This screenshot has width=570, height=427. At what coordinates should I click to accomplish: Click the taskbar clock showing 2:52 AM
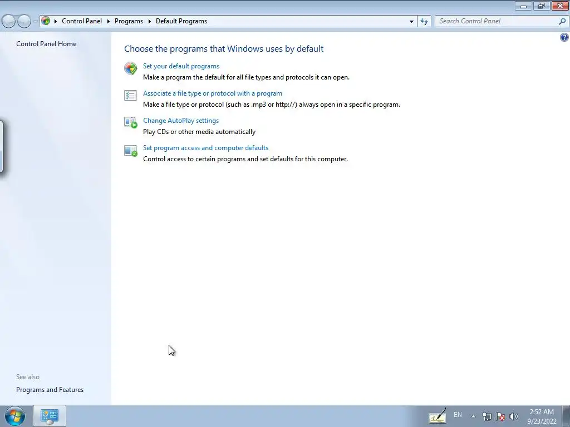[542, 416]
